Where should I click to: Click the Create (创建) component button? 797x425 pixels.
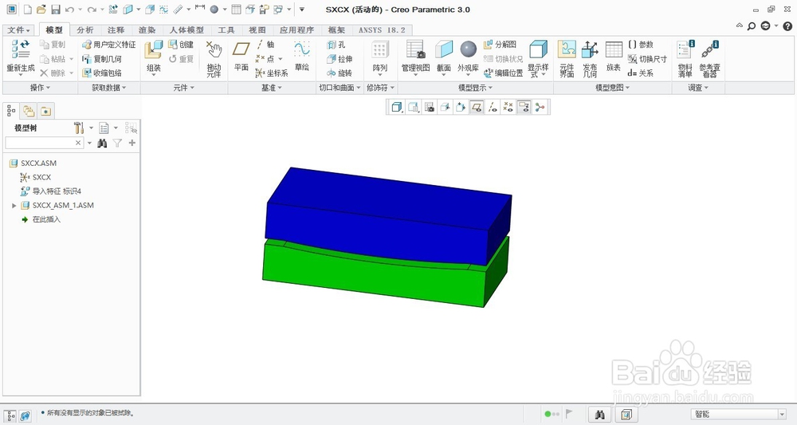point(181,45)
